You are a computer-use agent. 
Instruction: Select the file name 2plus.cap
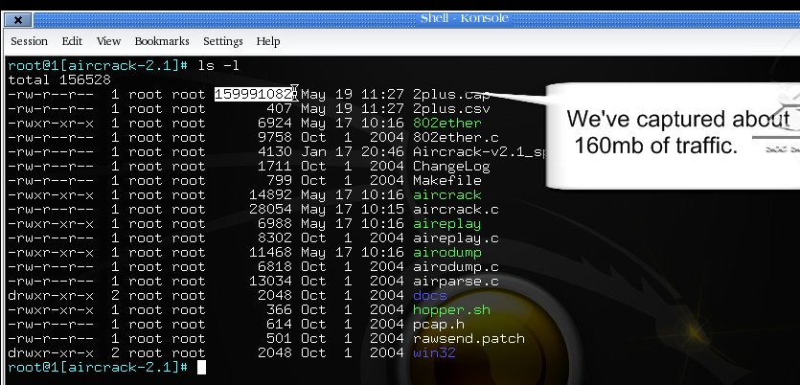pos(451,95)
